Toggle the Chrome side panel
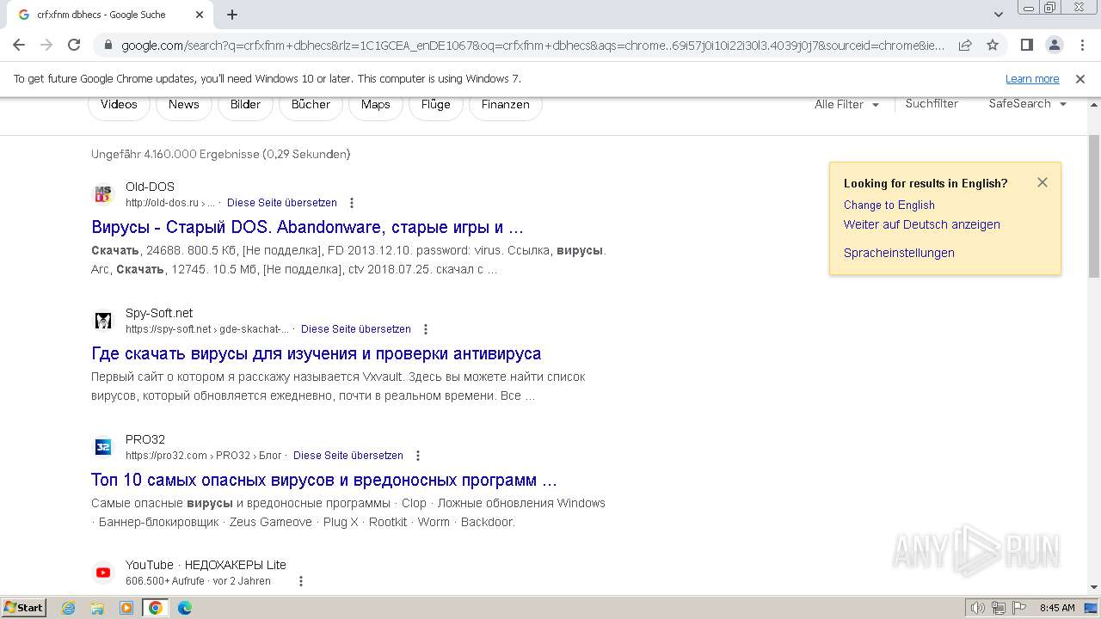This screenshot has width=1101, height=619. tap(1026, 45)
